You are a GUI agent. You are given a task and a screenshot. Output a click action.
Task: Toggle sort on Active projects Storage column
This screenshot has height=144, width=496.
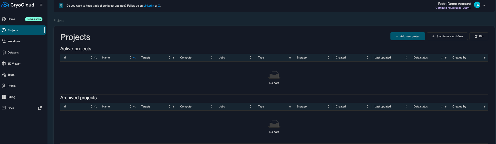(328, 58)
